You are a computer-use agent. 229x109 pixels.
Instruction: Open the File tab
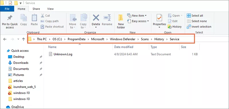point(7,9)
